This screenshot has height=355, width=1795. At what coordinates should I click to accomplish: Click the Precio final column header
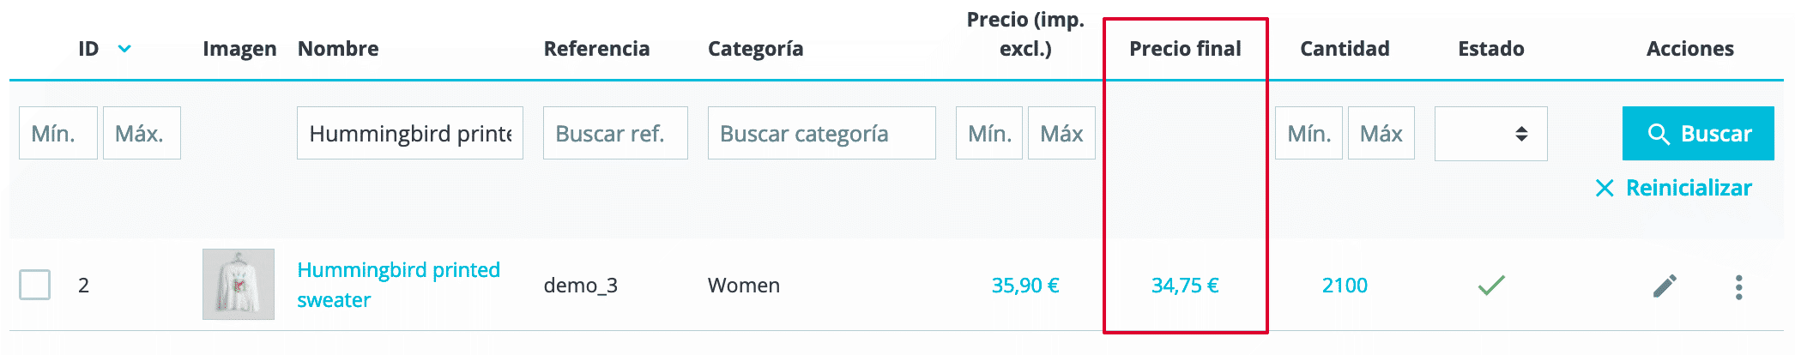(1185, 49)
